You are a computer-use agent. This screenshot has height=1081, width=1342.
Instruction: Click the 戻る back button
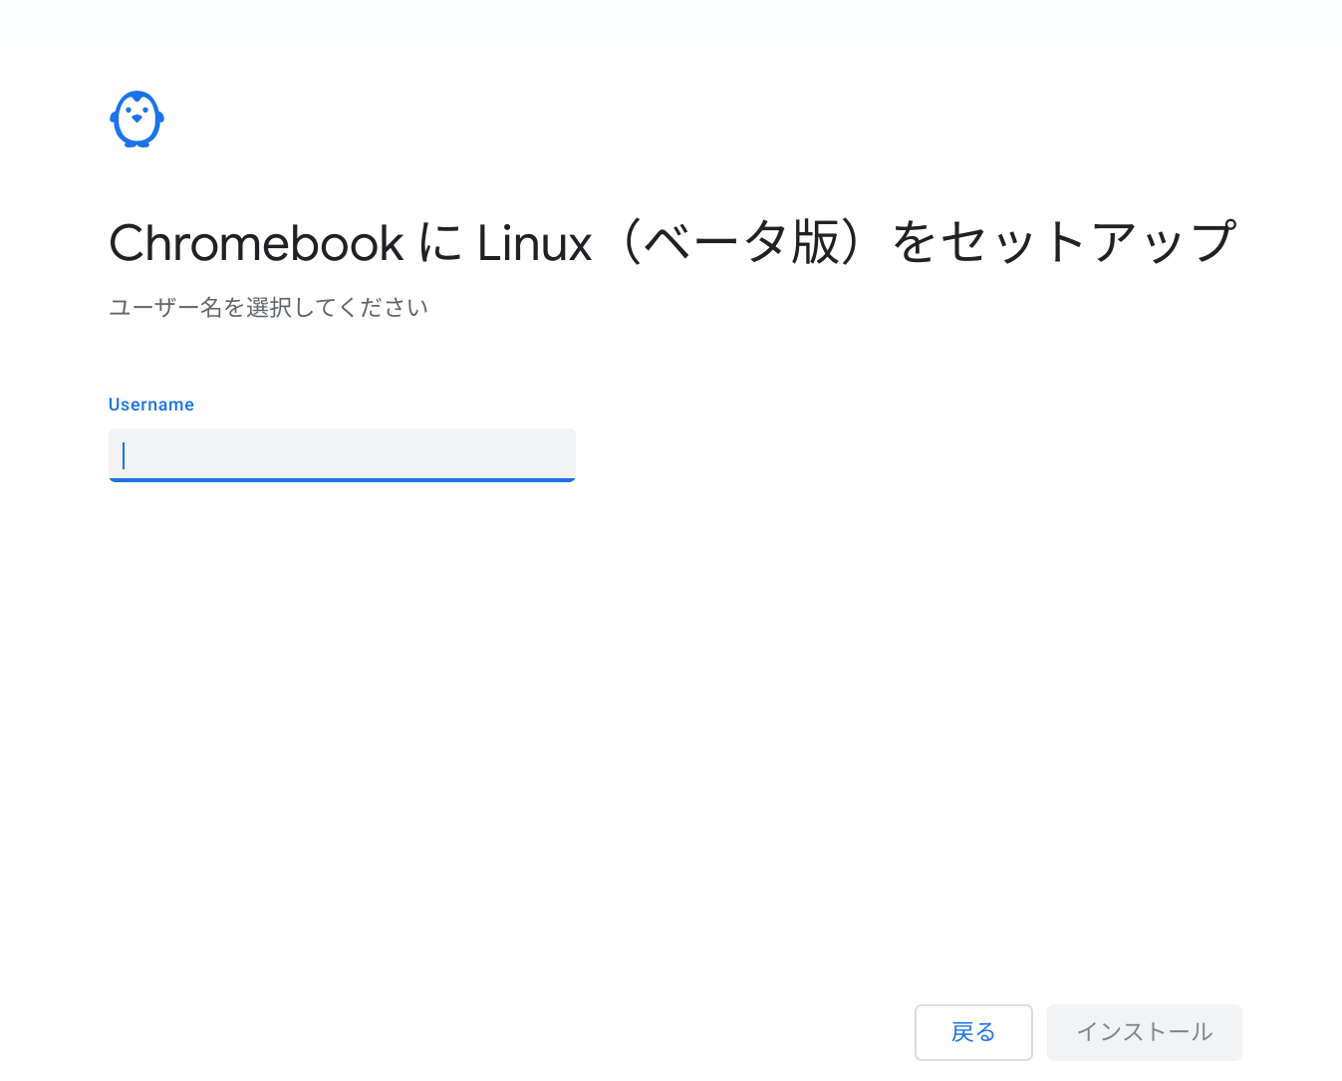(973, 1032)
